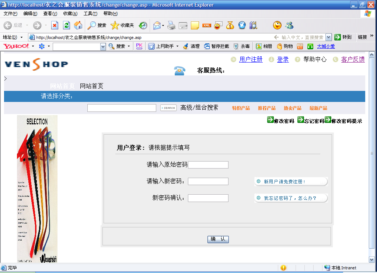The image size is (377, 273).
Task: Click the SEARCH button on the page
Action: click(168, 108)
